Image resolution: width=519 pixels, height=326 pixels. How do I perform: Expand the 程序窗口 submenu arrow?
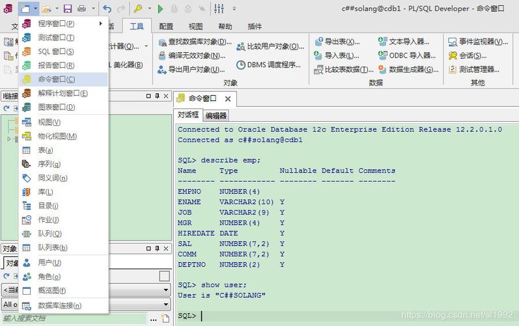[101, 23]
